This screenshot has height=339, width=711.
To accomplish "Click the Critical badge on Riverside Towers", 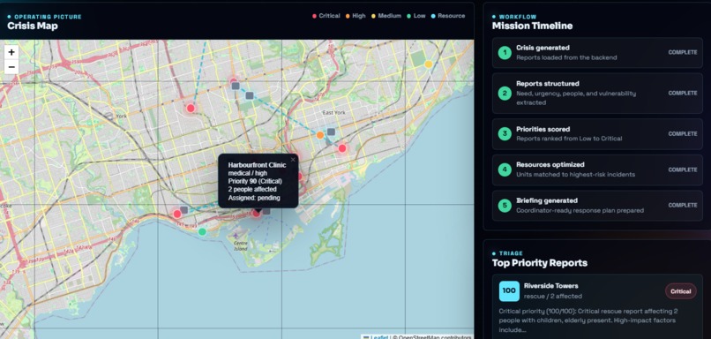I will pyautogui.click(x=681, y=291).
